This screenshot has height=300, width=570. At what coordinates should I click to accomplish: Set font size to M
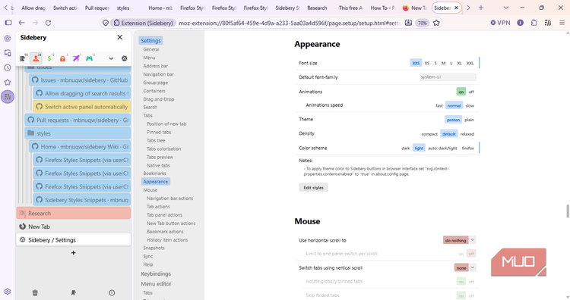click(443, 63)
